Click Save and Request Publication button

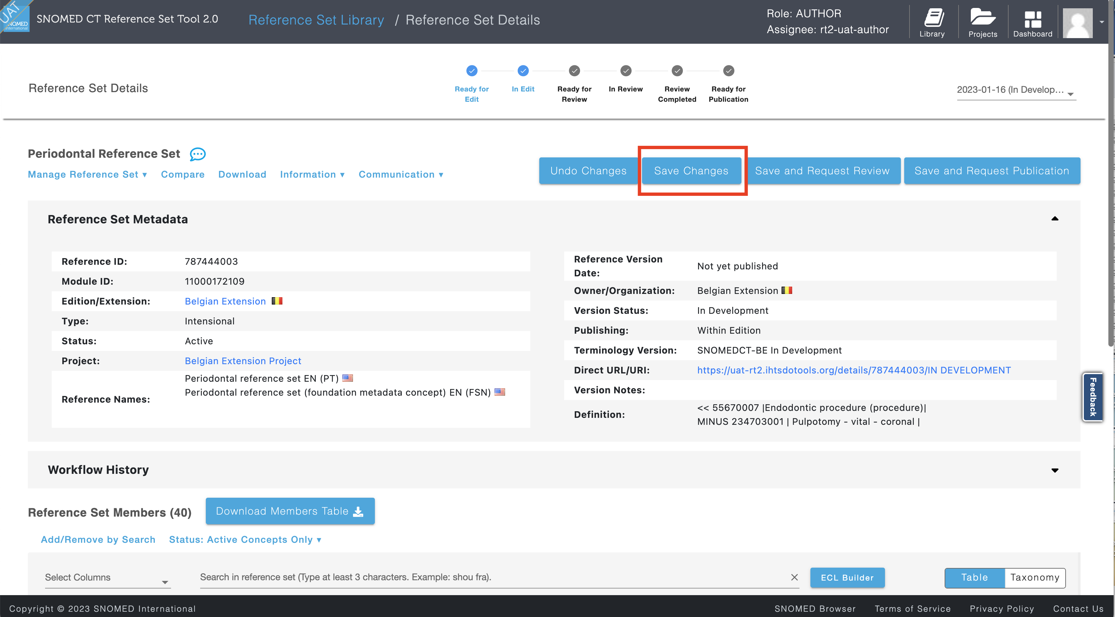[992, 171]
